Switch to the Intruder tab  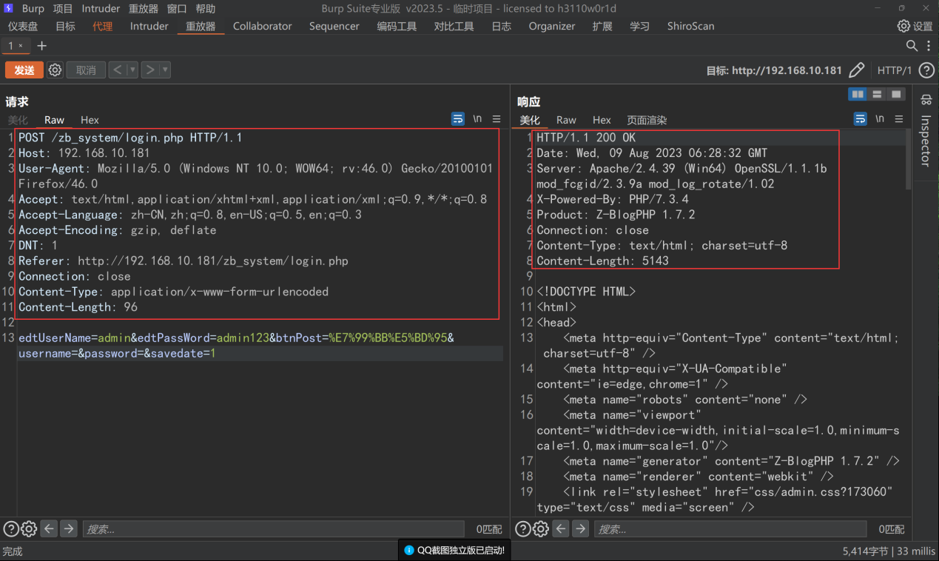tap(149, 26)
